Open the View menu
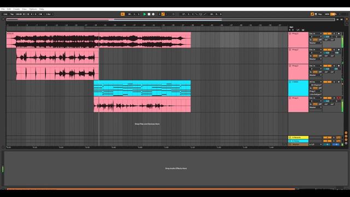The image size is (350, 197). point(24,9)
